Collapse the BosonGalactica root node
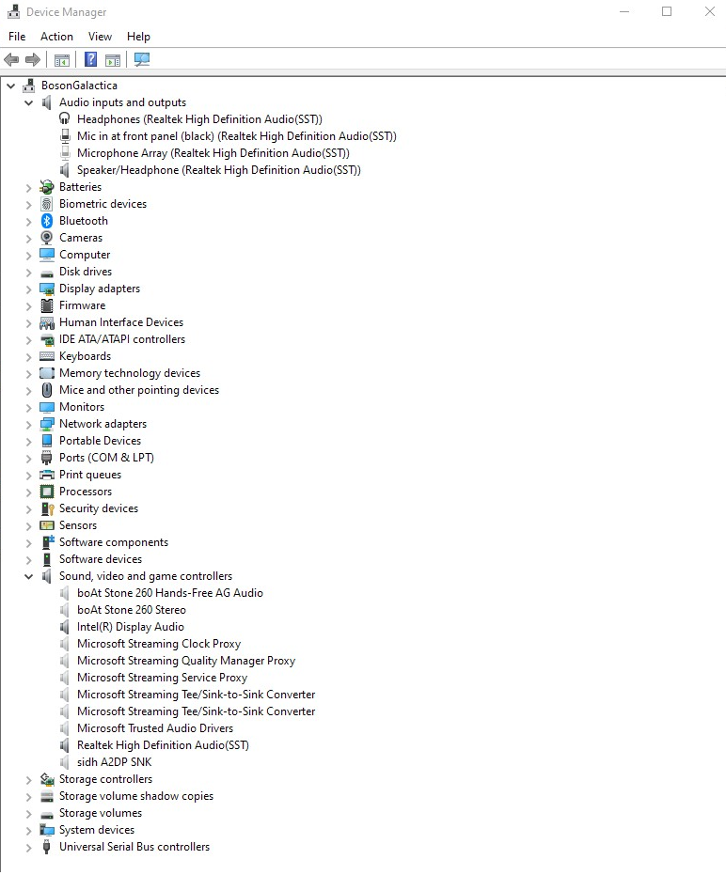 (10, 86)
